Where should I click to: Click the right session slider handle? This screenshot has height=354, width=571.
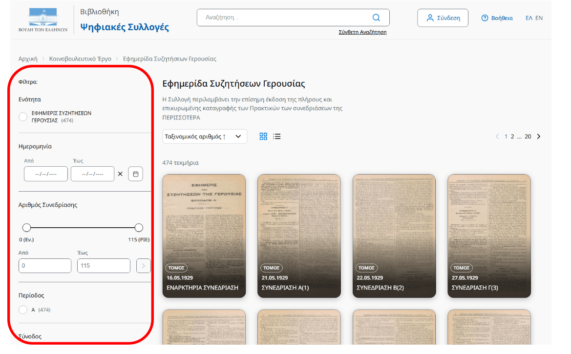click(139, 228)
